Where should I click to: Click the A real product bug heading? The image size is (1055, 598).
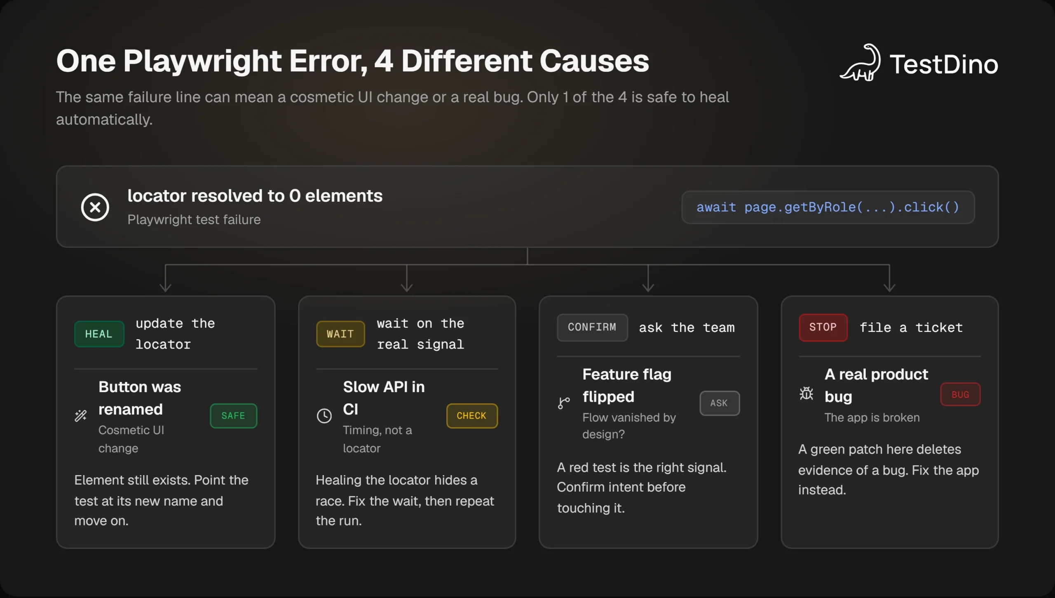876,385
